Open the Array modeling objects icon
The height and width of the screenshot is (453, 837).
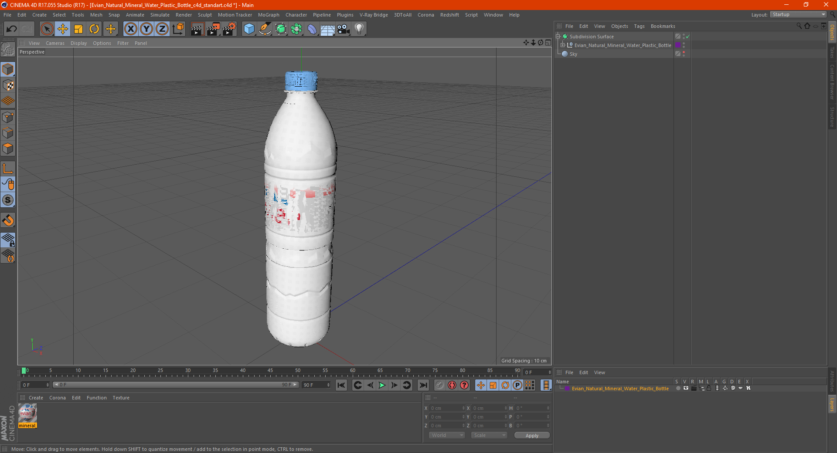coord(296,29)
